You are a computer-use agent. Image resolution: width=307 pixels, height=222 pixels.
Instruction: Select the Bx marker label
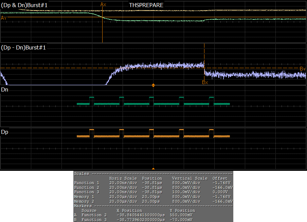coord(205,82)
